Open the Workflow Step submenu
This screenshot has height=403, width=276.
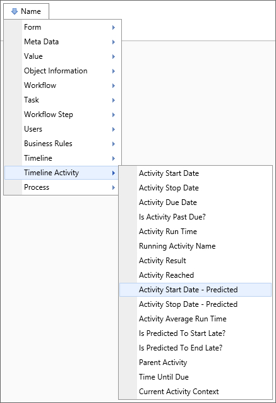tap(63, 115)
